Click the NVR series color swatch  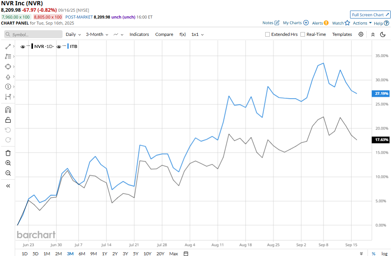click(32, 46)
